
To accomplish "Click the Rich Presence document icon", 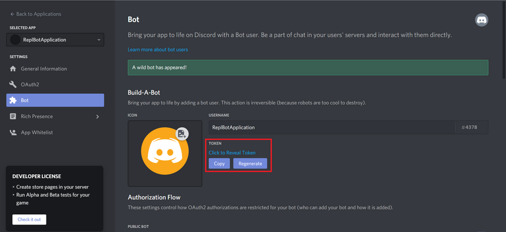I will tap(13, 116).
